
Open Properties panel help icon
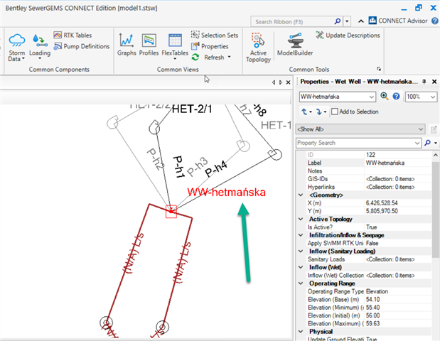[x=396, y=96]
